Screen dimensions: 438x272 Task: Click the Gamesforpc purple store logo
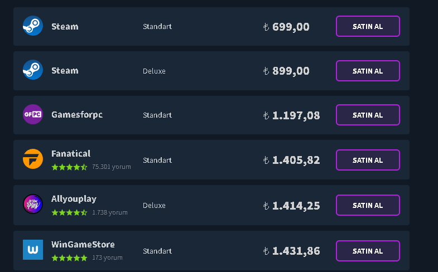[33, 115]
